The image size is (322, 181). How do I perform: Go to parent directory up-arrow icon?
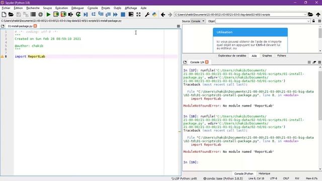pos(318,15)
